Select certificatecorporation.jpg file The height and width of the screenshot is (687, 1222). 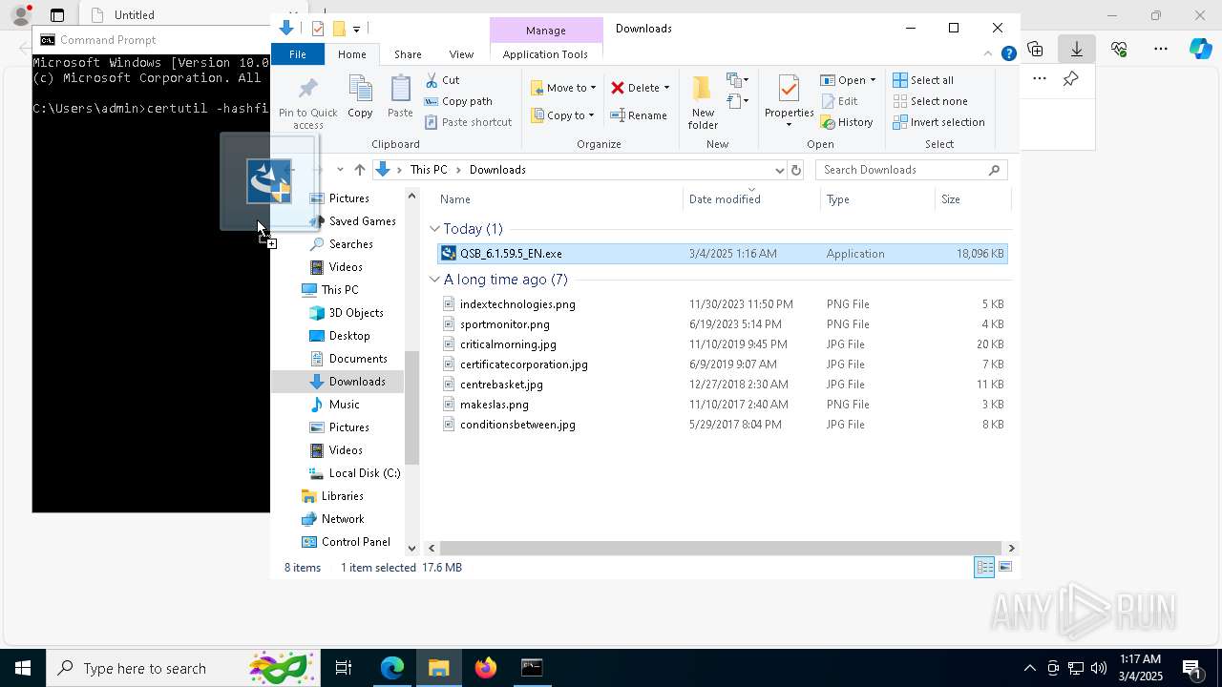(723, 364)
